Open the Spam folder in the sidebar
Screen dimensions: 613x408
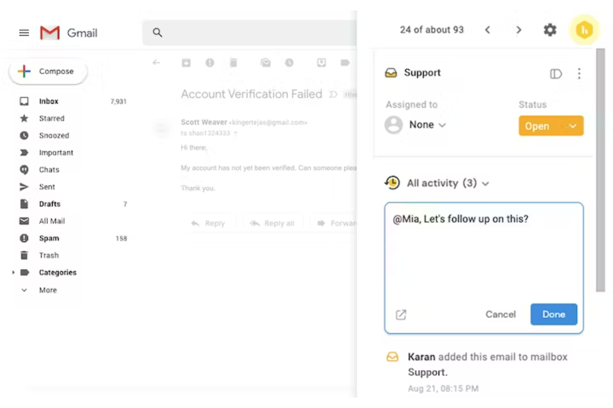[x=48, y=238]
